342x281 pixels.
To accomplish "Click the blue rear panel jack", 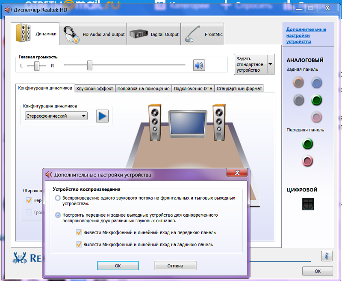I will [316, 82].
